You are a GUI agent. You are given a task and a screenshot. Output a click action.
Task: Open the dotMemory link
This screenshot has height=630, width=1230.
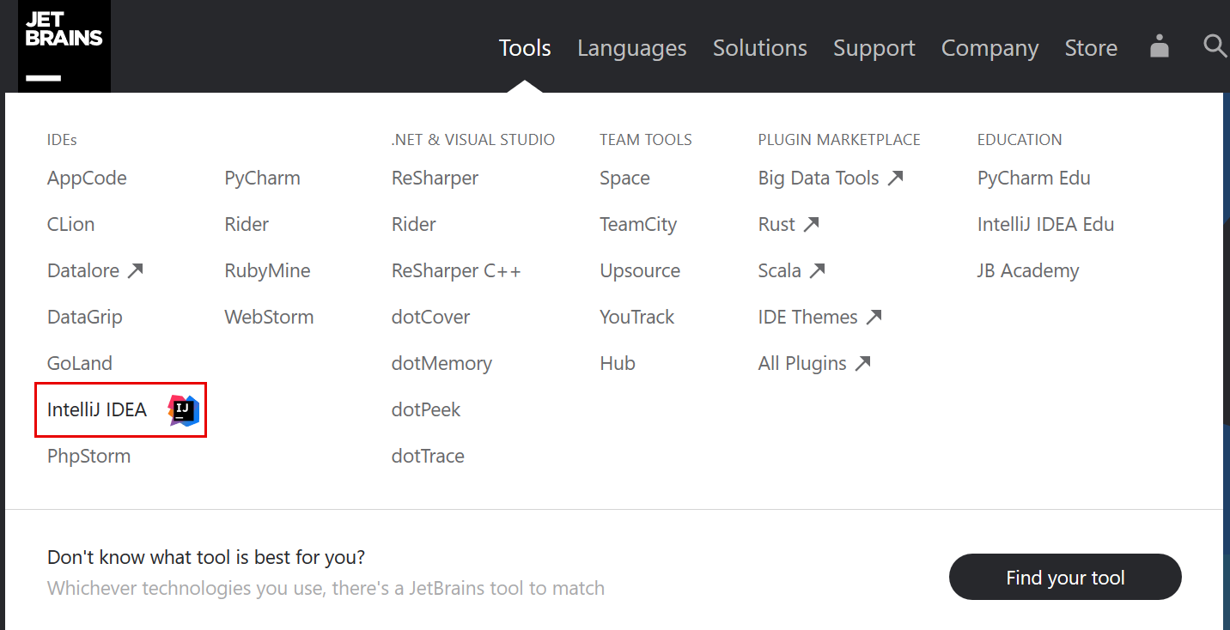[x=441, y=364]
